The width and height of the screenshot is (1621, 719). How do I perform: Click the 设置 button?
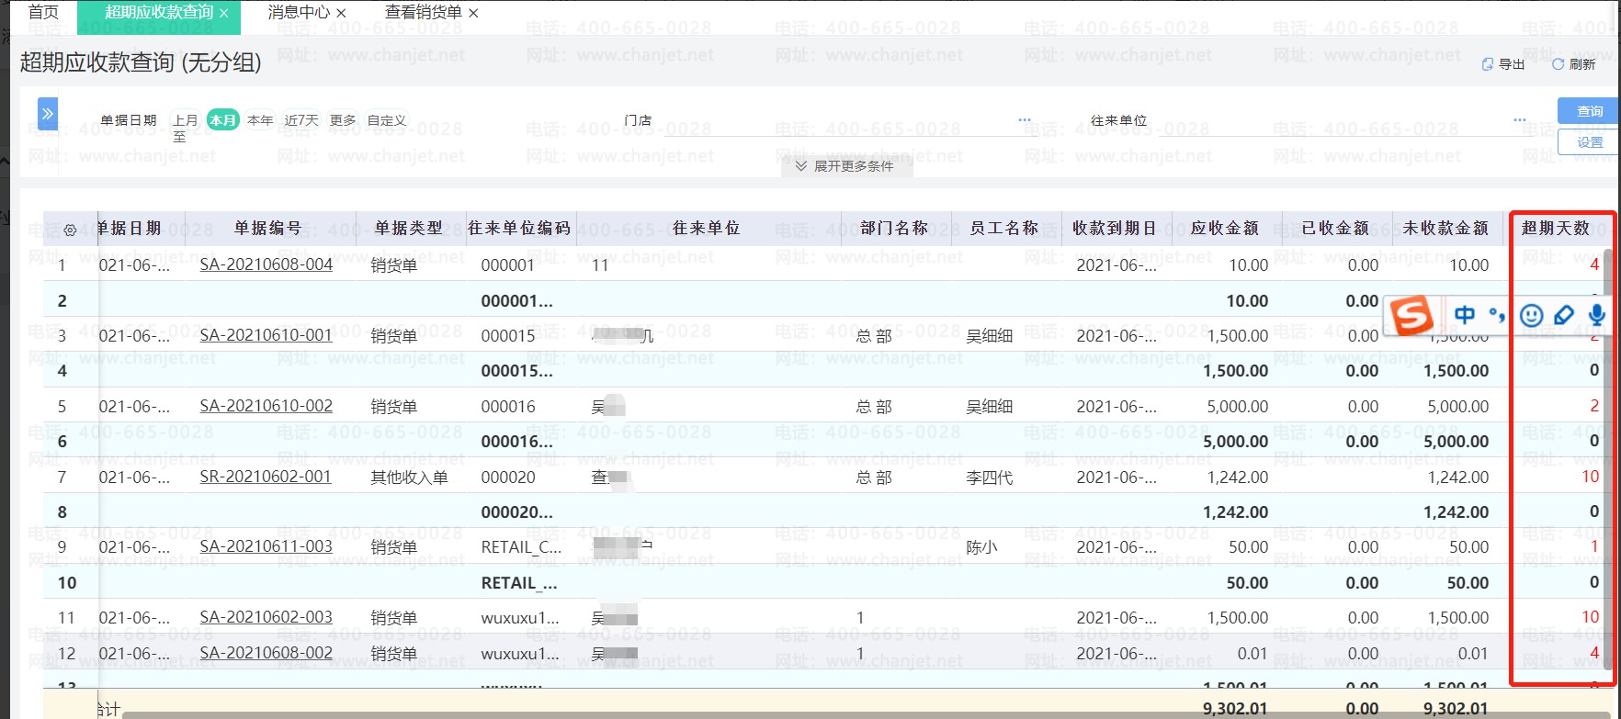pyautogui.click(x=1589, y=142)
